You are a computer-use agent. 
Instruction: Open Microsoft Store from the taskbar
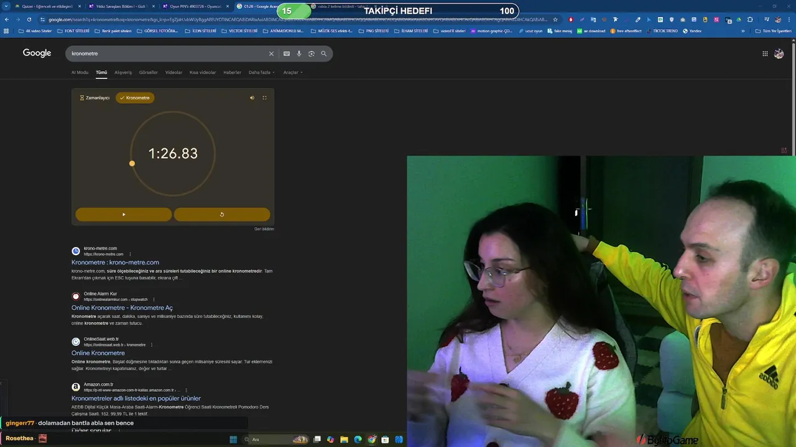[385, 440]
